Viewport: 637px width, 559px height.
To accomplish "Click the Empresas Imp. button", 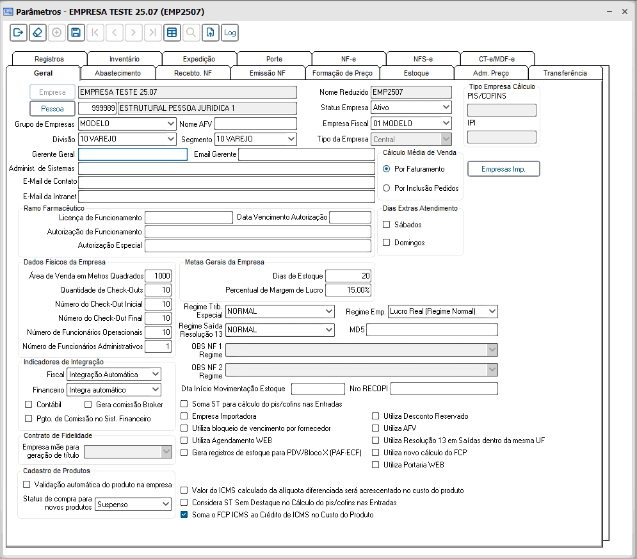I will click(503, 169).
